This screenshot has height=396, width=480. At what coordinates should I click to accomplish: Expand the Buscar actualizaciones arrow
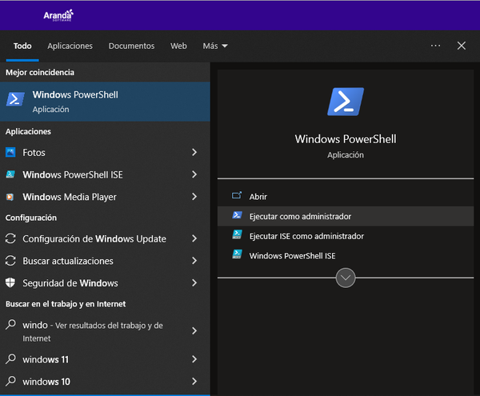(x=194, y=261)
